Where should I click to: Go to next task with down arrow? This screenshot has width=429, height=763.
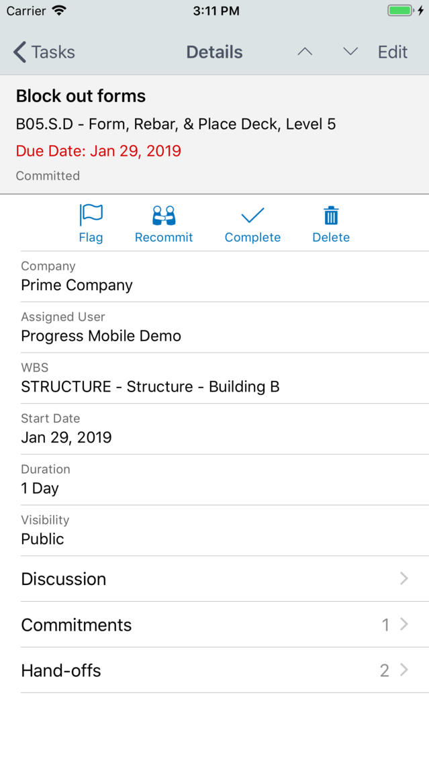[x=350, y=52]
